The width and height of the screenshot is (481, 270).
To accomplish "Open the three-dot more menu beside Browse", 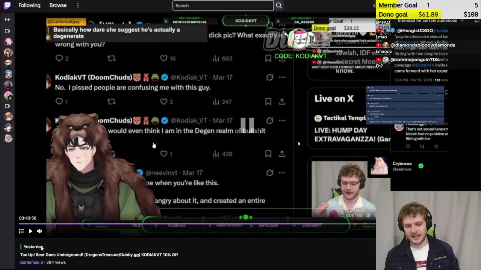I will [x=78, y=5].
